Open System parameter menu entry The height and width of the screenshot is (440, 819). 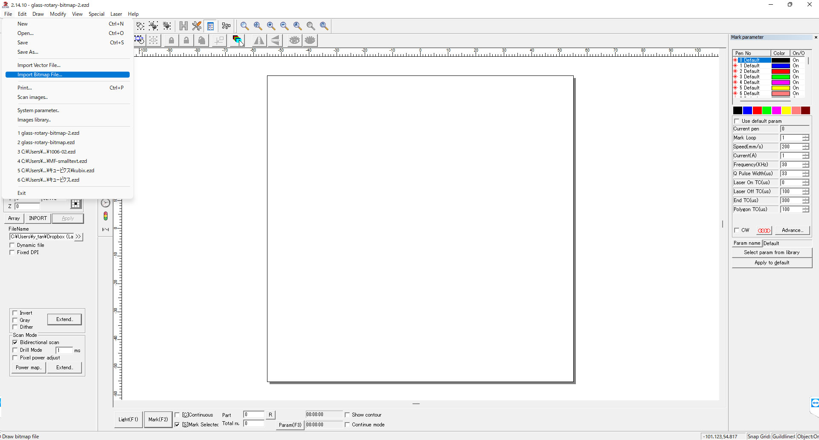(38, 110)
